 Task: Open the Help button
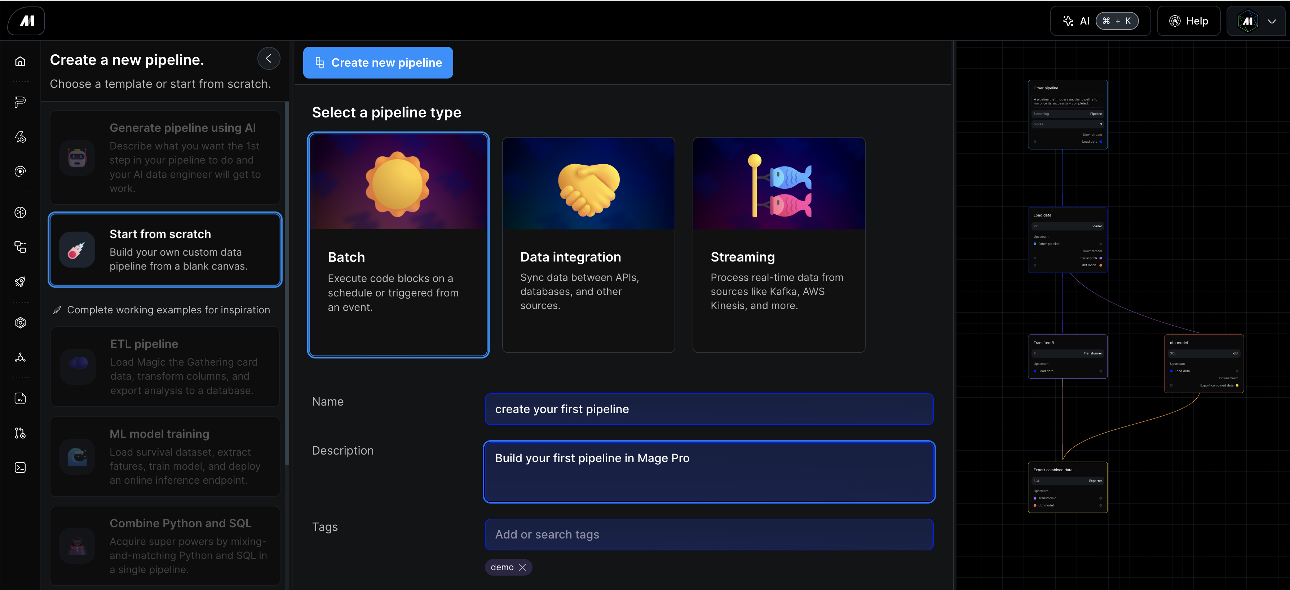[1188, 21]
